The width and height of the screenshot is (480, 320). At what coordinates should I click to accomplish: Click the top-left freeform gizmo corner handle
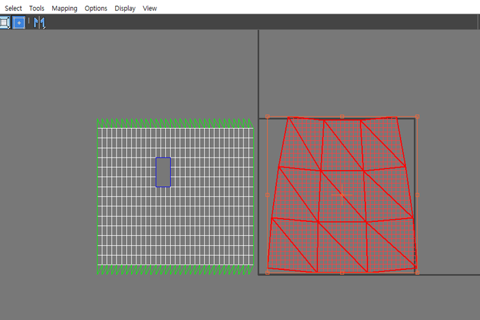click(267, 116)
